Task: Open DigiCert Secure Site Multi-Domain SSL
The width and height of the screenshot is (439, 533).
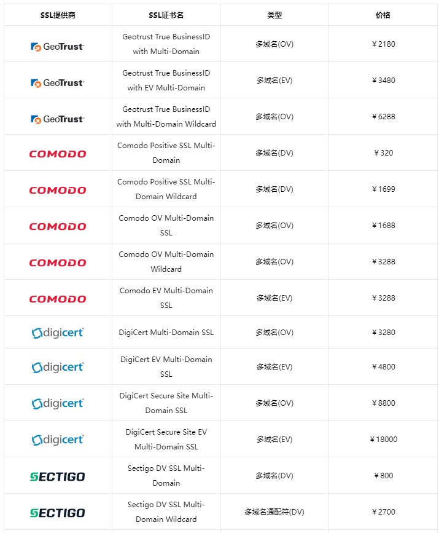Action: coord(166,403)
